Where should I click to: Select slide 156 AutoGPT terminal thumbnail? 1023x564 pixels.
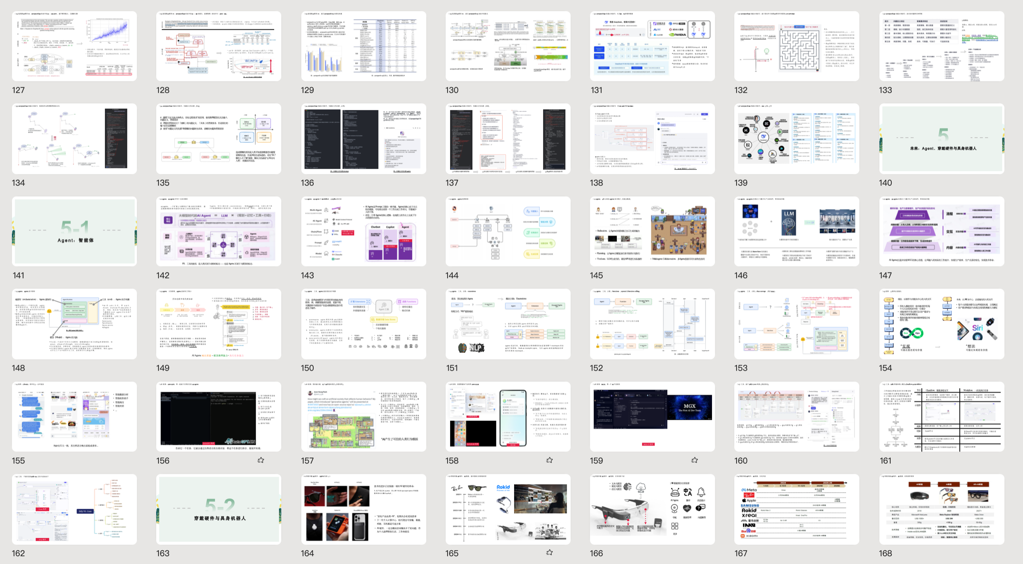coord(219,416)
